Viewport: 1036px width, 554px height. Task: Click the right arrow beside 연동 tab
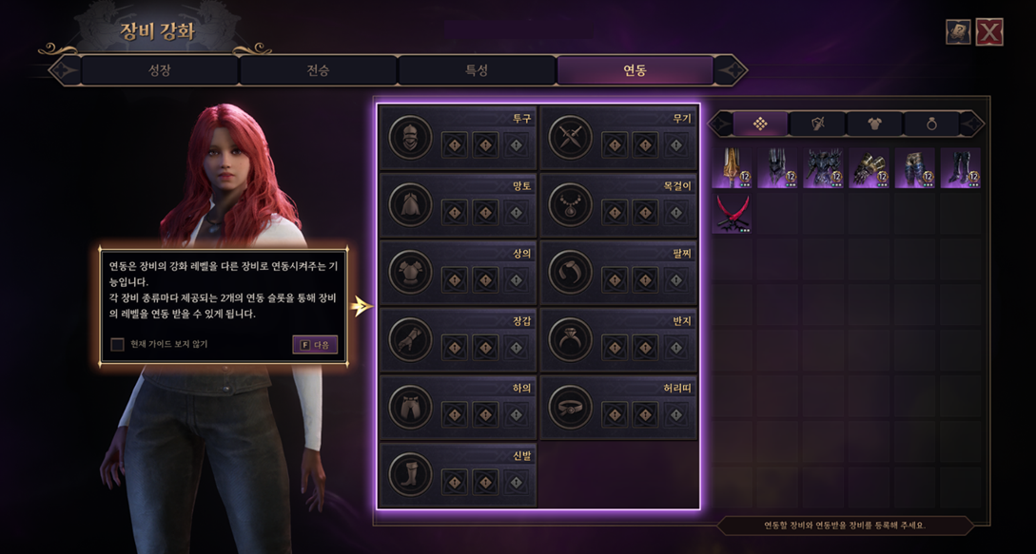click(732, 70)
